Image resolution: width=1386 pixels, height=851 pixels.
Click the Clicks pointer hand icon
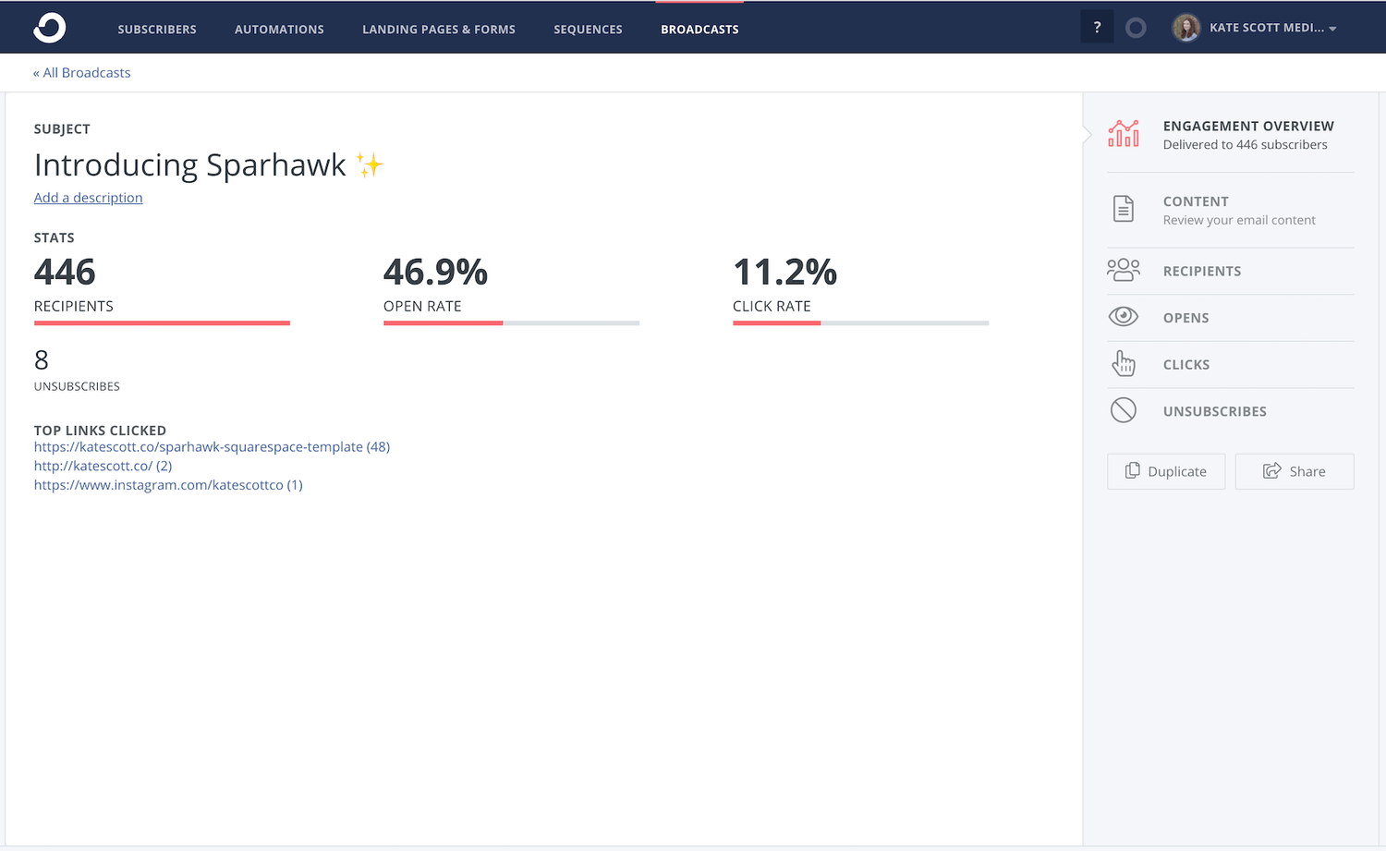click(x=1124, y=364)
